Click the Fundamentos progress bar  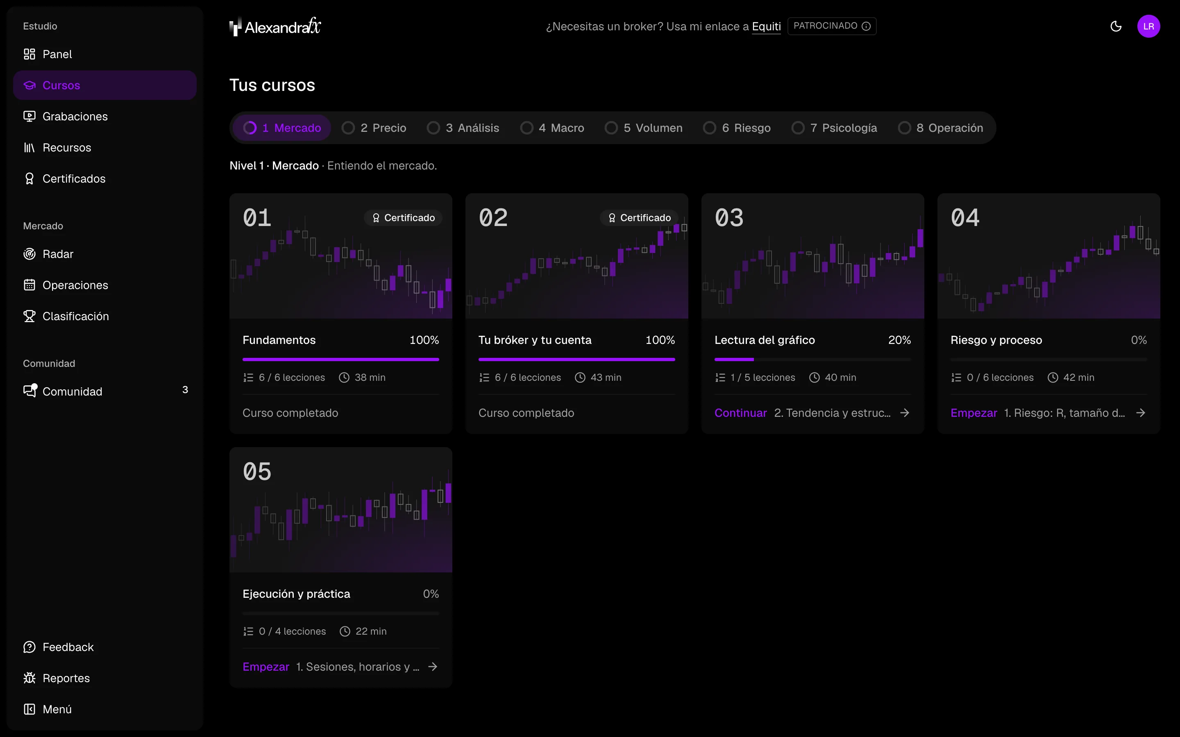(x=341, y=360)
